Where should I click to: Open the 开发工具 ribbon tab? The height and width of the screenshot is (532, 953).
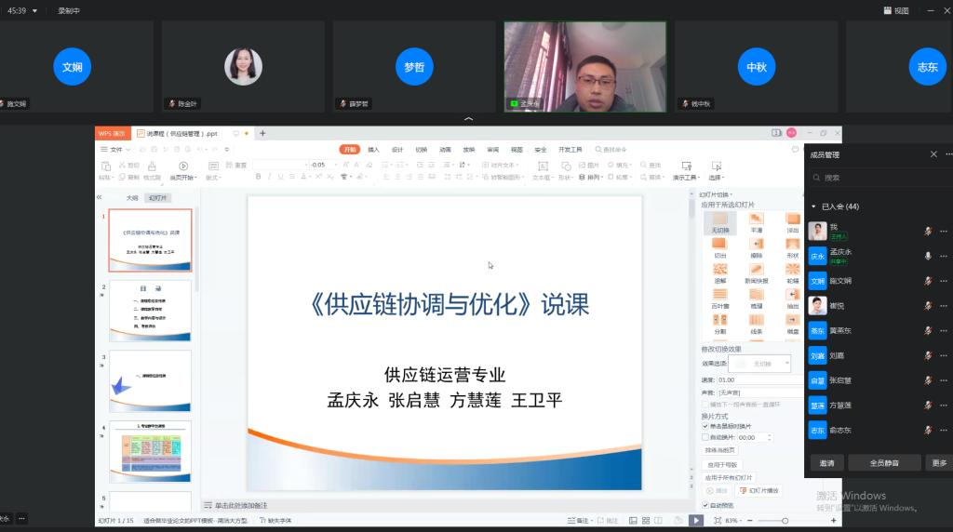point(570,150)
